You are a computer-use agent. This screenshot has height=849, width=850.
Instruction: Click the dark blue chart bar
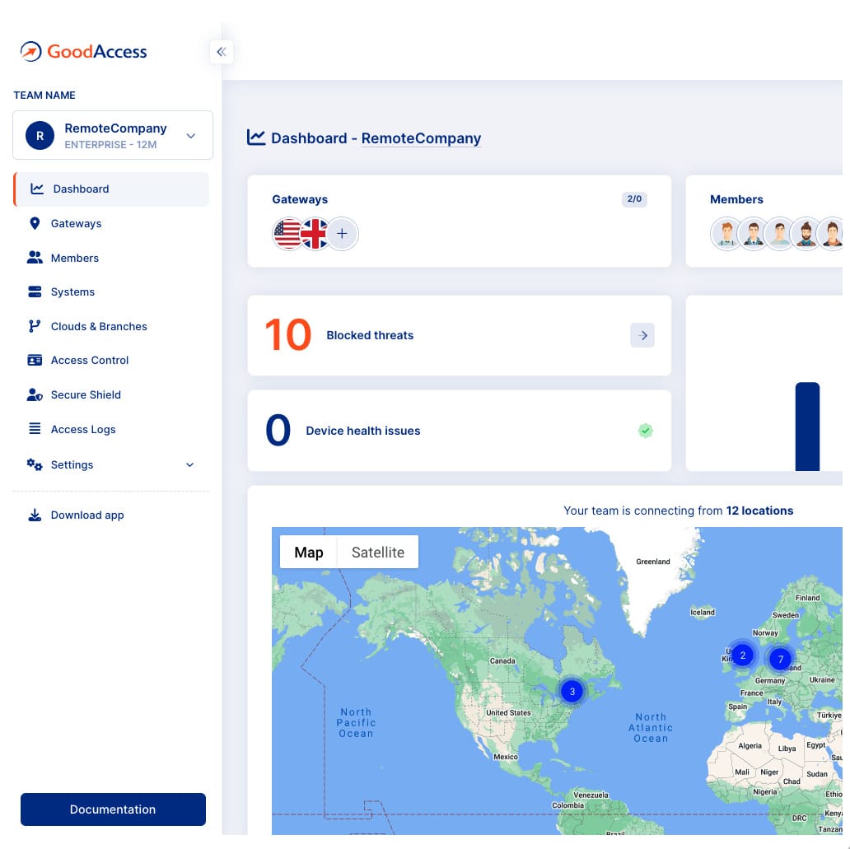(x=807, y=427)
